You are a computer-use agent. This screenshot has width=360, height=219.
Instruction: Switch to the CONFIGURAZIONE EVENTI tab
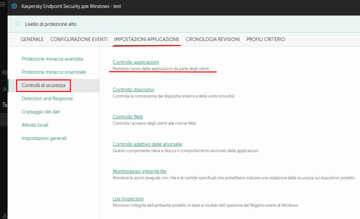(79, 39)
